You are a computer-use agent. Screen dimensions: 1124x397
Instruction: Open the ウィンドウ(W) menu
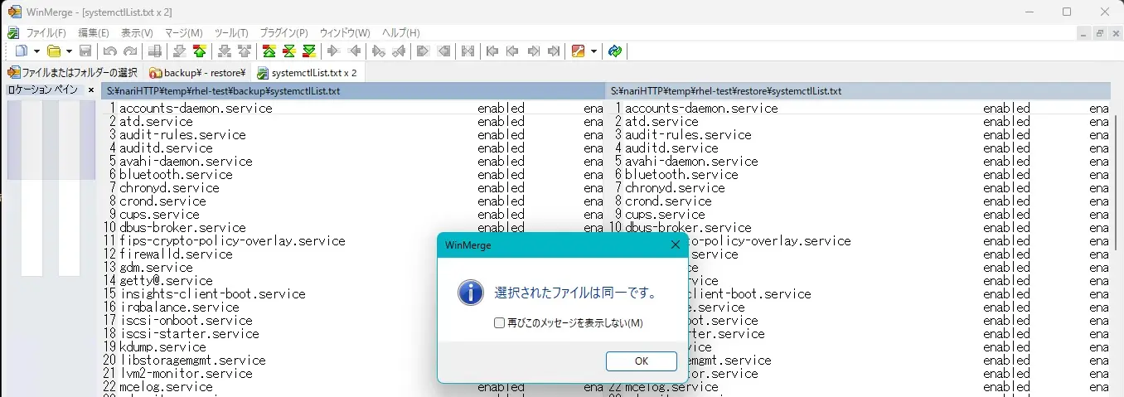(345, 33)
